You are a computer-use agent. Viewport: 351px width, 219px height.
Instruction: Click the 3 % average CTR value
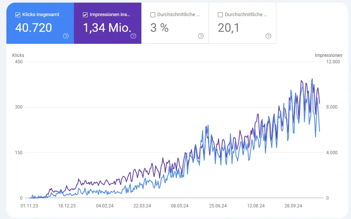[159, 28]
